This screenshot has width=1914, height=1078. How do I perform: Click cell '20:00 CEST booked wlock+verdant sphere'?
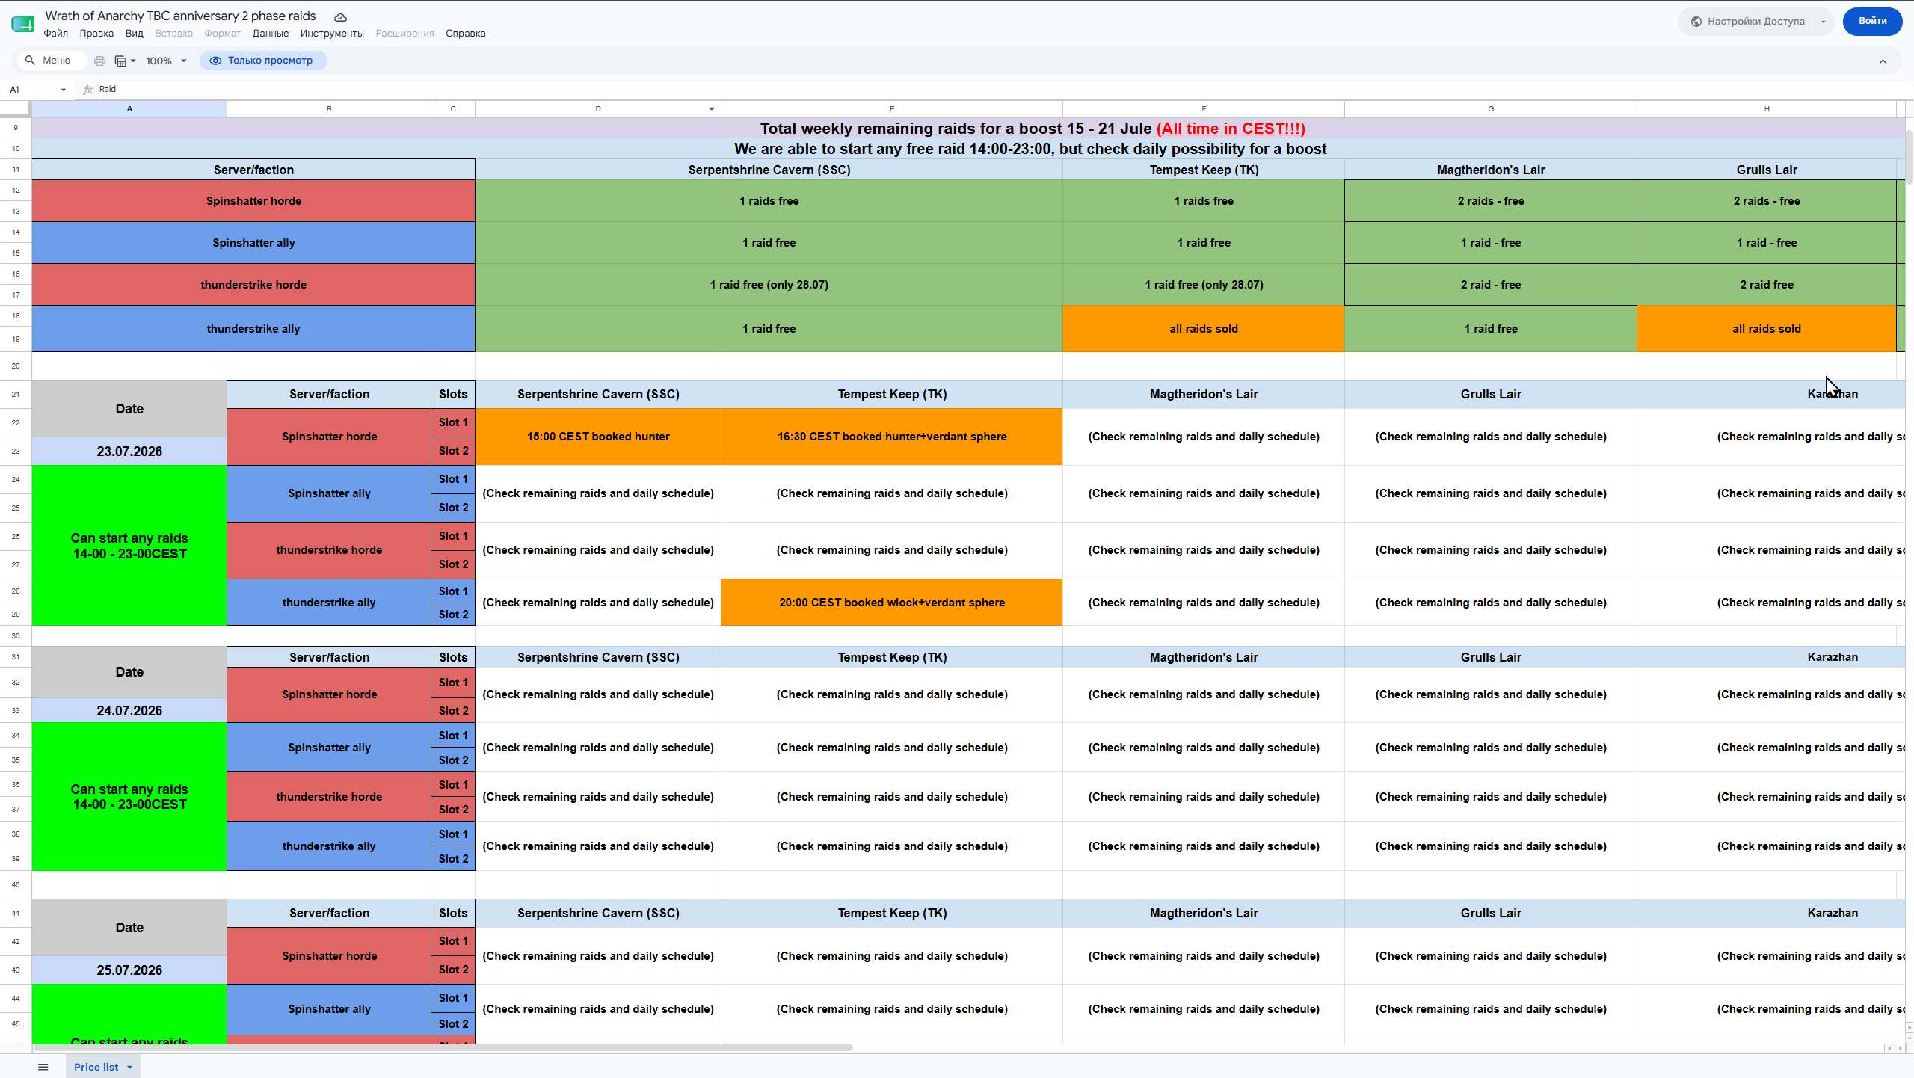[x=892, y=603]
